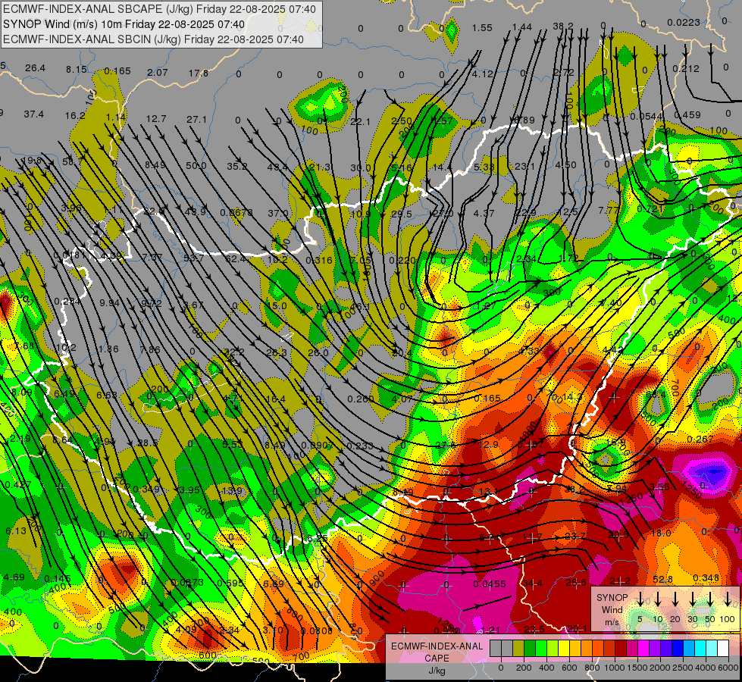742x682 pixels.
Task: Click the 1500 tick label on CAPE scale
Action: click(x=637, y=668)
